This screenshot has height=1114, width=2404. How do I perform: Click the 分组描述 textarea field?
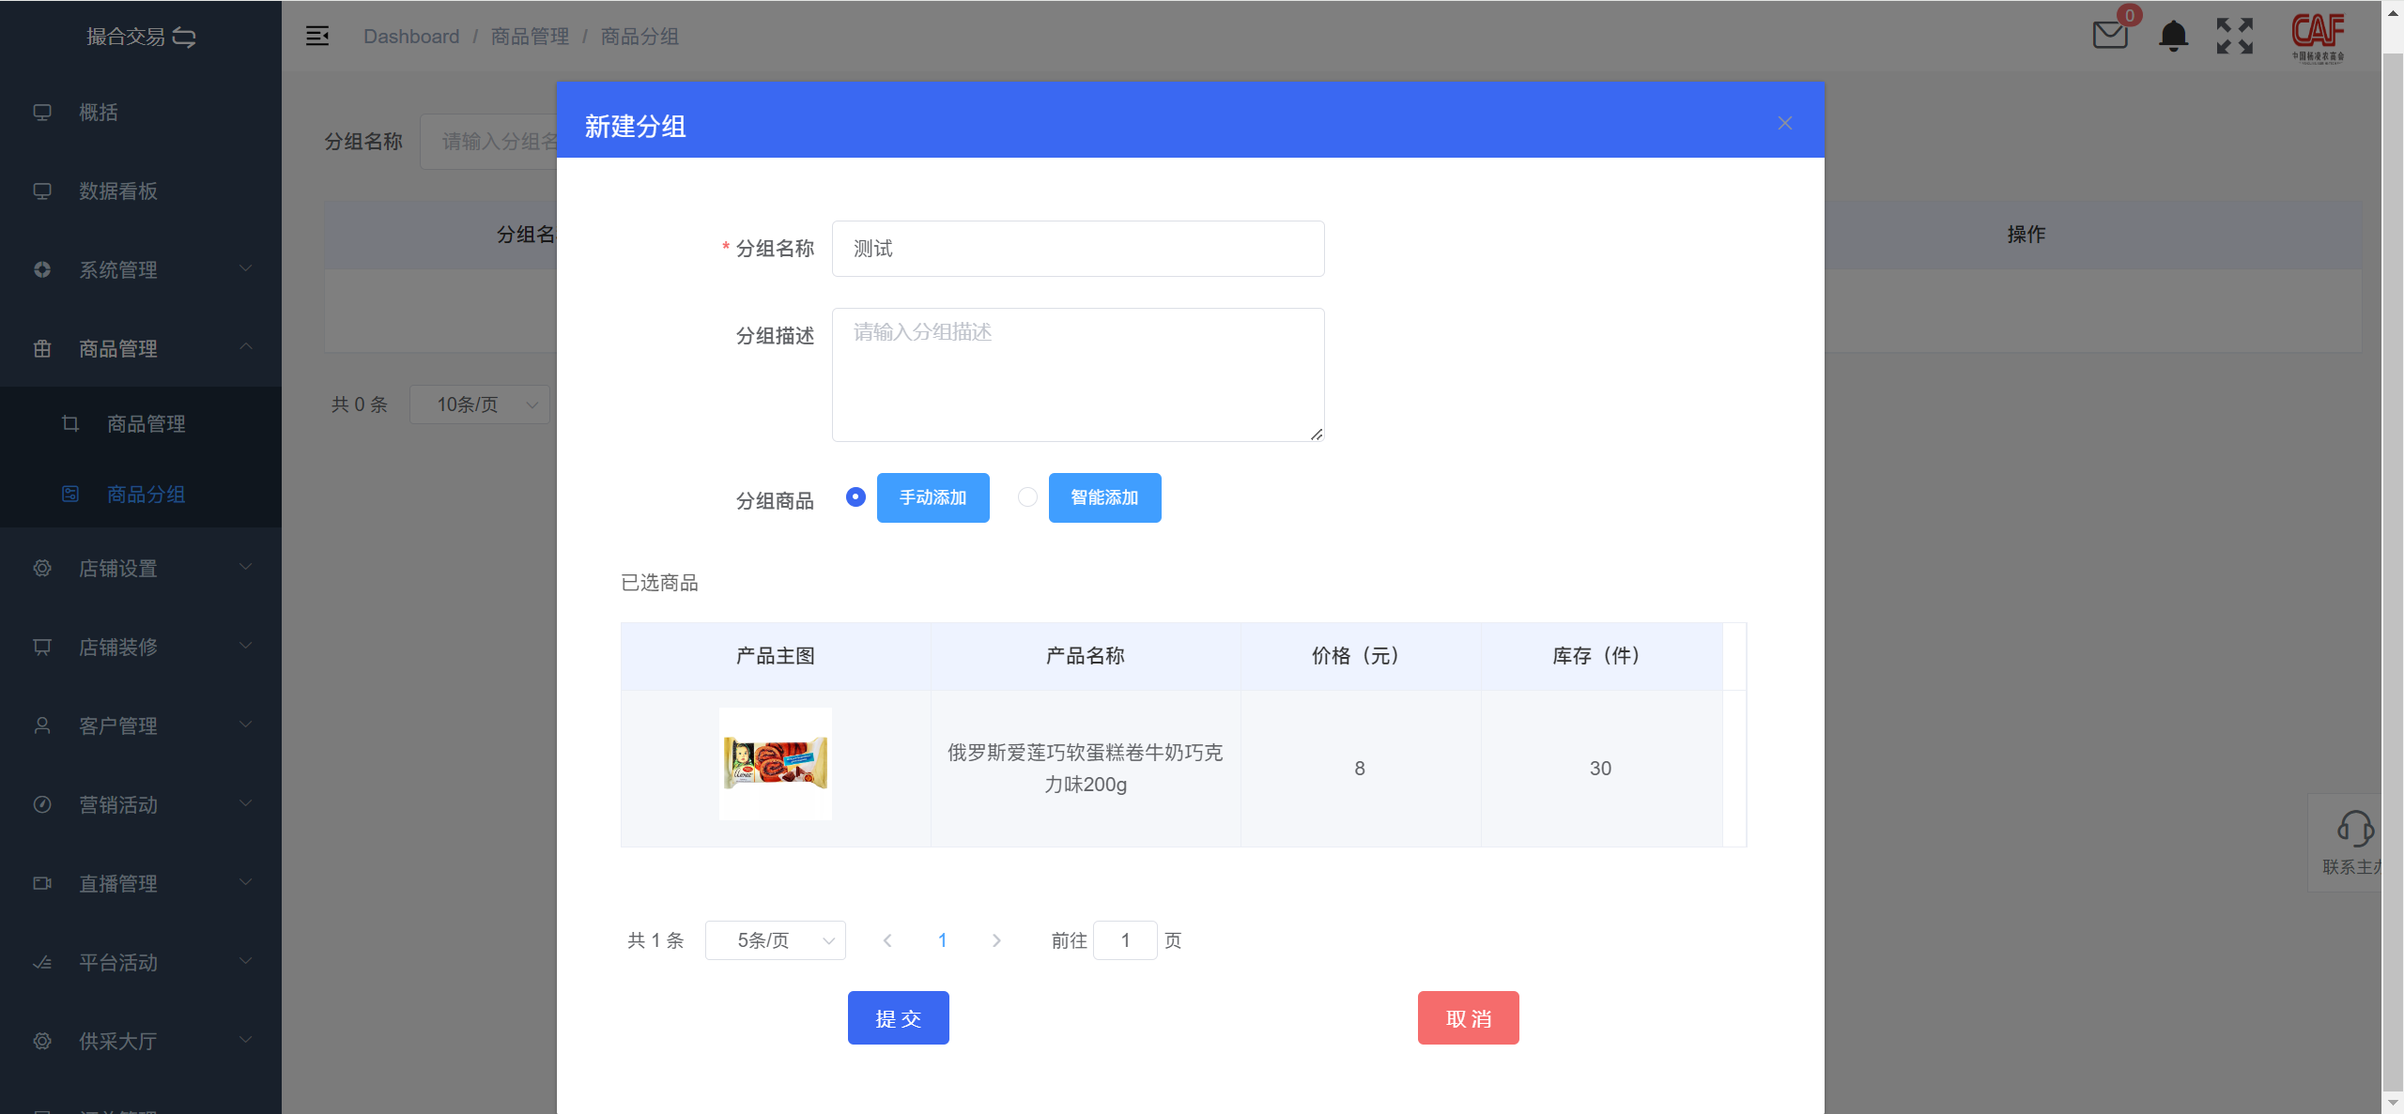tap(1077, 374)
